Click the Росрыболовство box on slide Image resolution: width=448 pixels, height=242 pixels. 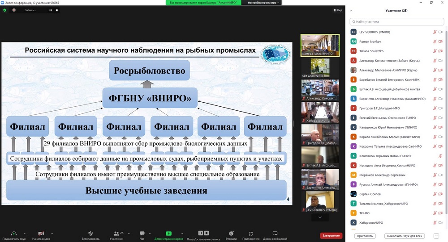[150, 70]
